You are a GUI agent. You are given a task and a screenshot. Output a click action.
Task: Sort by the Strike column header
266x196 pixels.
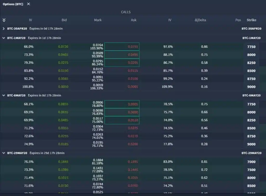(x=251, y=20)
